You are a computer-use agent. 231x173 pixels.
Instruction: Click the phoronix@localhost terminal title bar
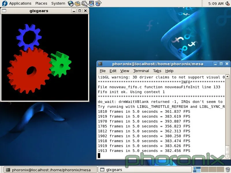(x=158, y=64)
